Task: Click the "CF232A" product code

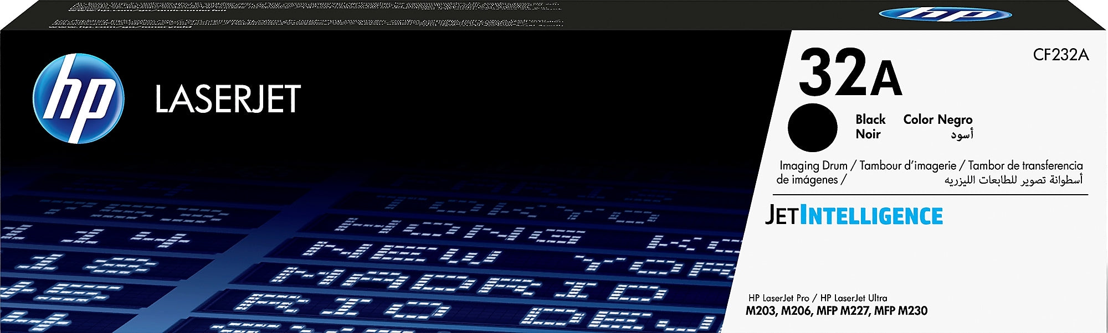Action: (x=1061, y=55)
